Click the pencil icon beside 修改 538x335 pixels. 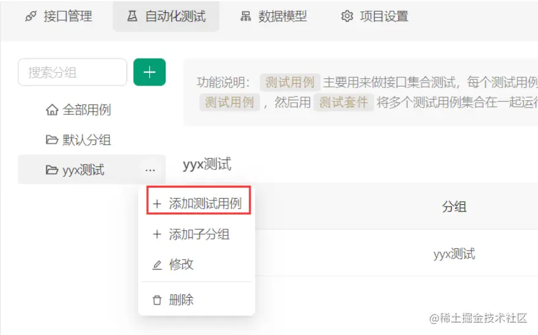[x=157, y=265]
